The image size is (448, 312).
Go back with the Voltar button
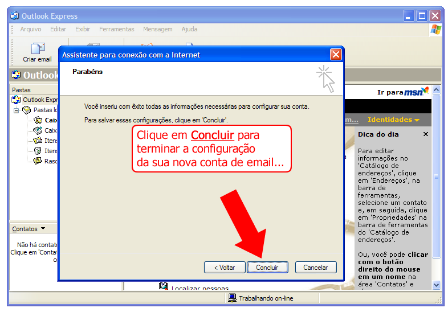click(x=225, y=268)
